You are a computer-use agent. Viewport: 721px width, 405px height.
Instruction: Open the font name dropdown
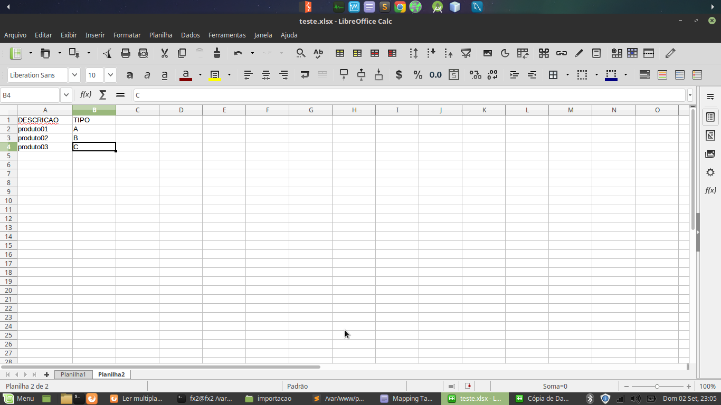(x=74, y=75)
